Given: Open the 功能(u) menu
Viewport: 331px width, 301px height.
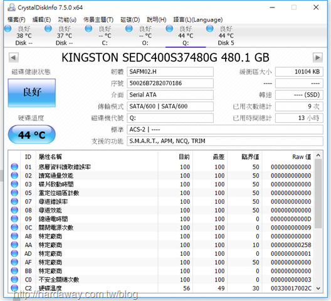Looking at the screenshot, I should [67, 20].
